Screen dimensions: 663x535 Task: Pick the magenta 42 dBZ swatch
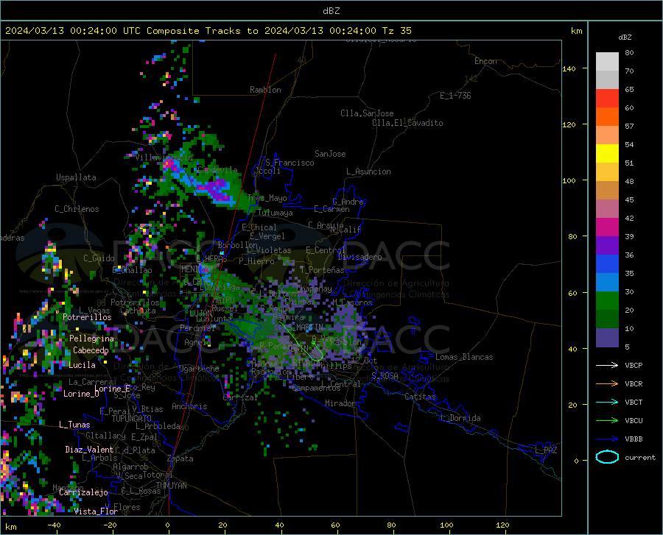(x=607, y=227)
